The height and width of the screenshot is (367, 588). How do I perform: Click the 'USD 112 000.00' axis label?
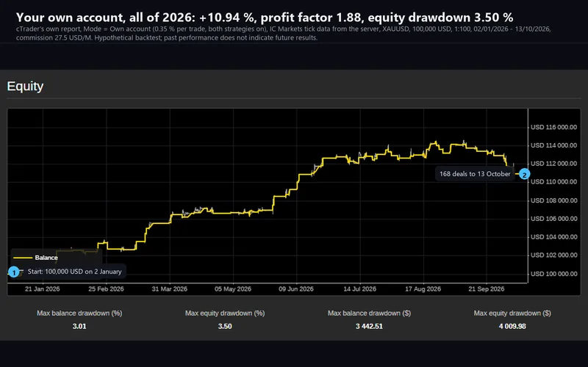(554, 164)
